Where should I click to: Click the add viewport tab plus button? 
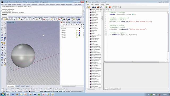coord(32,86)
